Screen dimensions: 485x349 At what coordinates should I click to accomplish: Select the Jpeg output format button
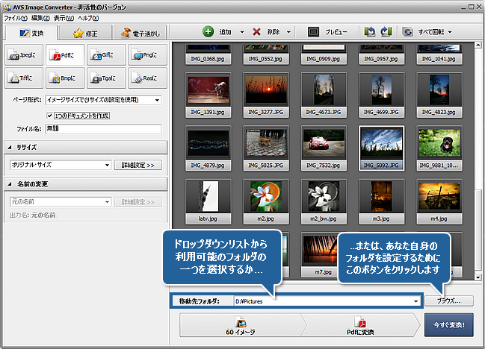(x=23, y=53)
